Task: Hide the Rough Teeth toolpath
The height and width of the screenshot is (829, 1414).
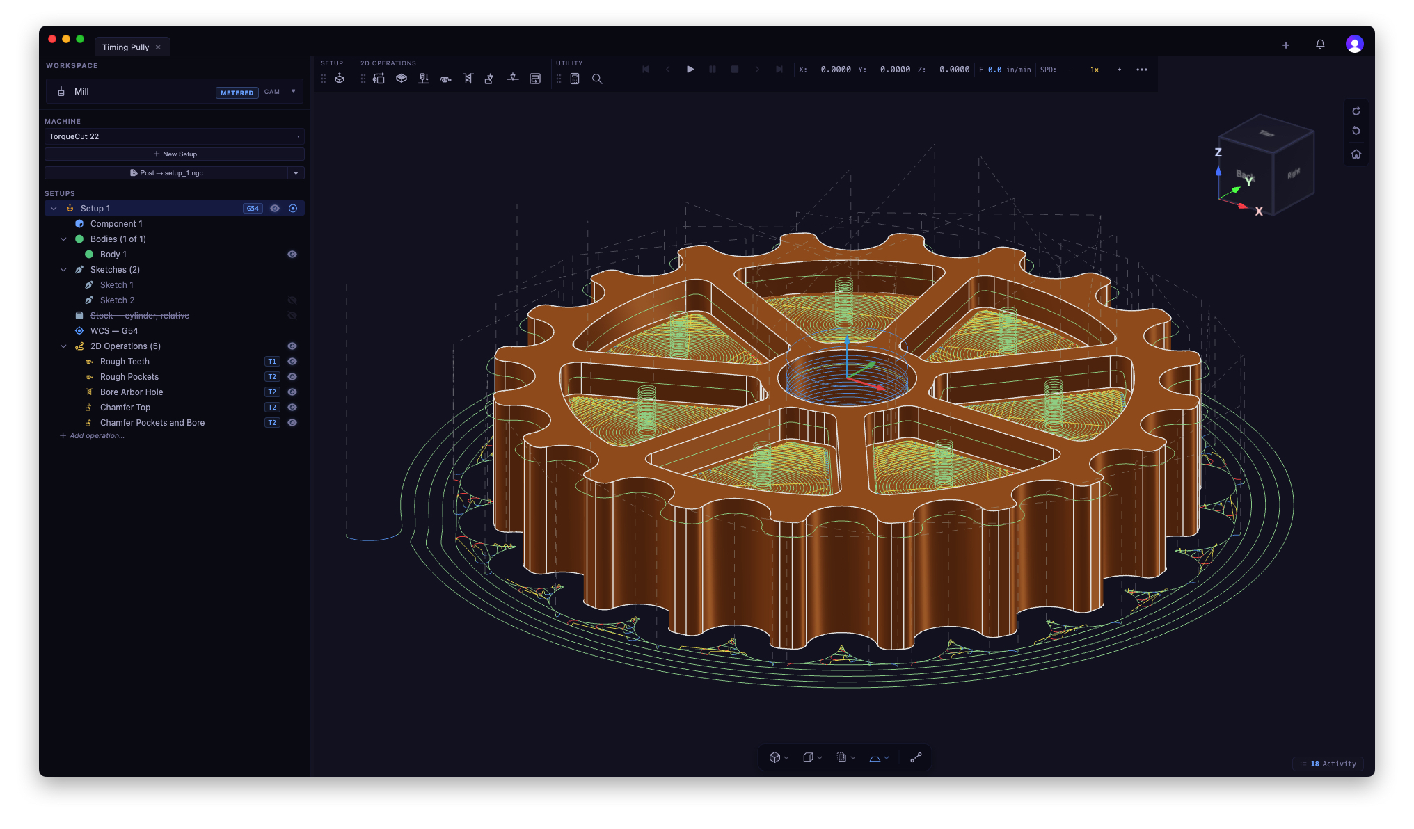Action: [x=292, y=362]
